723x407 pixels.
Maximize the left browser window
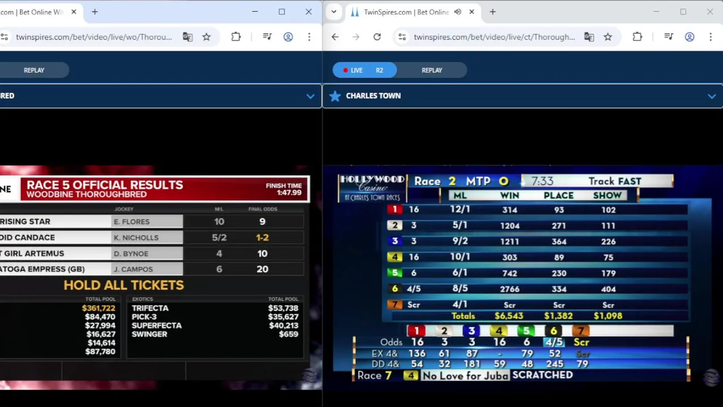click(282, 12)
